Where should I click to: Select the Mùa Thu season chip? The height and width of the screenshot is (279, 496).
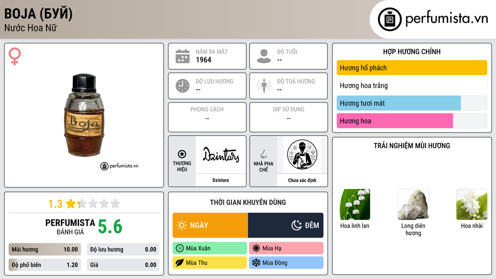(x=210, y=263)
